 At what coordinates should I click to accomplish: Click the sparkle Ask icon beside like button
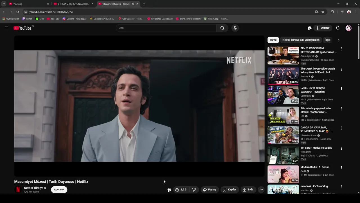click(x=169, y=190)
